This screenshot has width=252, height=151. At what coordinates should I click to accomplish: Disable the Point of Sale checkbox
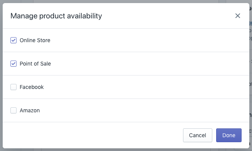(13, 64)
